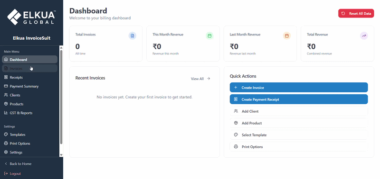Screen dimensions: 380x179
Task: Open the Invoices menu item
Action: [29, 68]
